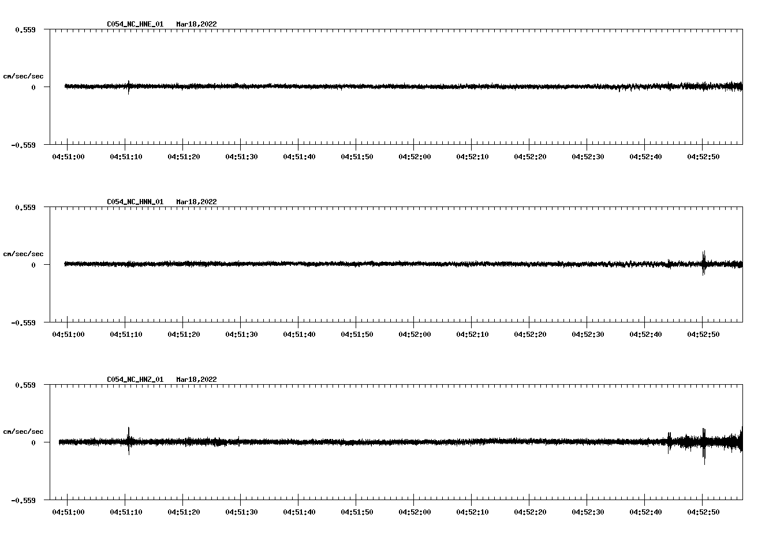Click the 04:51:40 time label under the HNN plot
This screenshot has width=784, height=533.
[299, 335]
